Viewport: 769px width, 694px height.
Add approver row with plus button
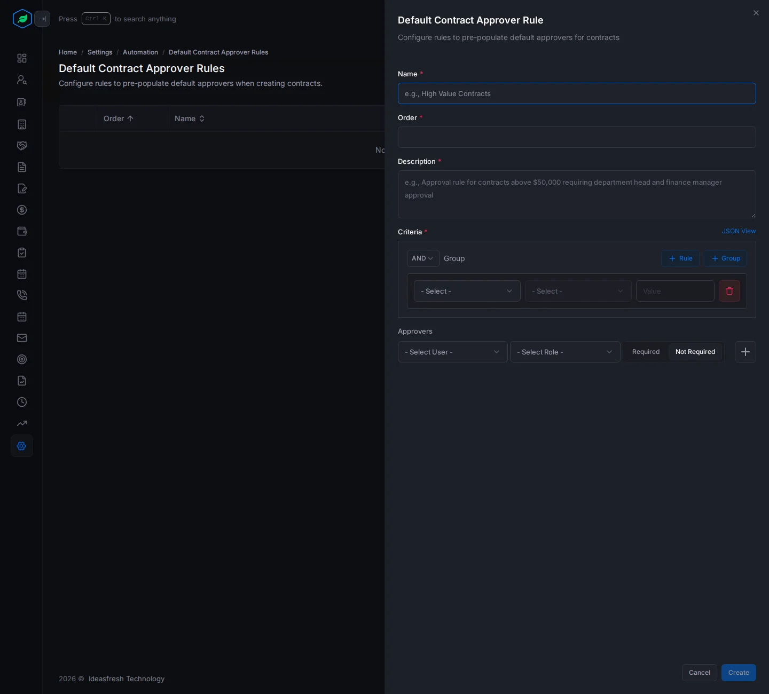click(746, 352)
